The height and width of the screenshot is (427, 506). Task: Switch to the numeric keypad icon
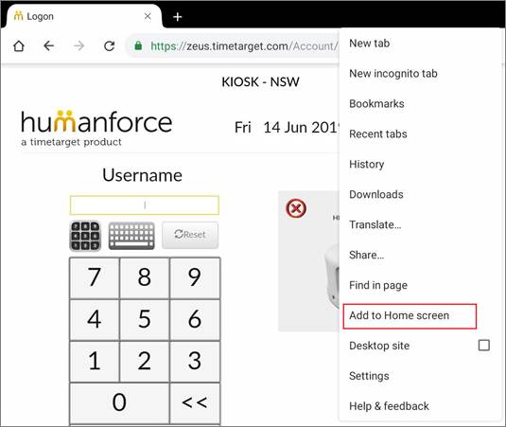(85, 236)
